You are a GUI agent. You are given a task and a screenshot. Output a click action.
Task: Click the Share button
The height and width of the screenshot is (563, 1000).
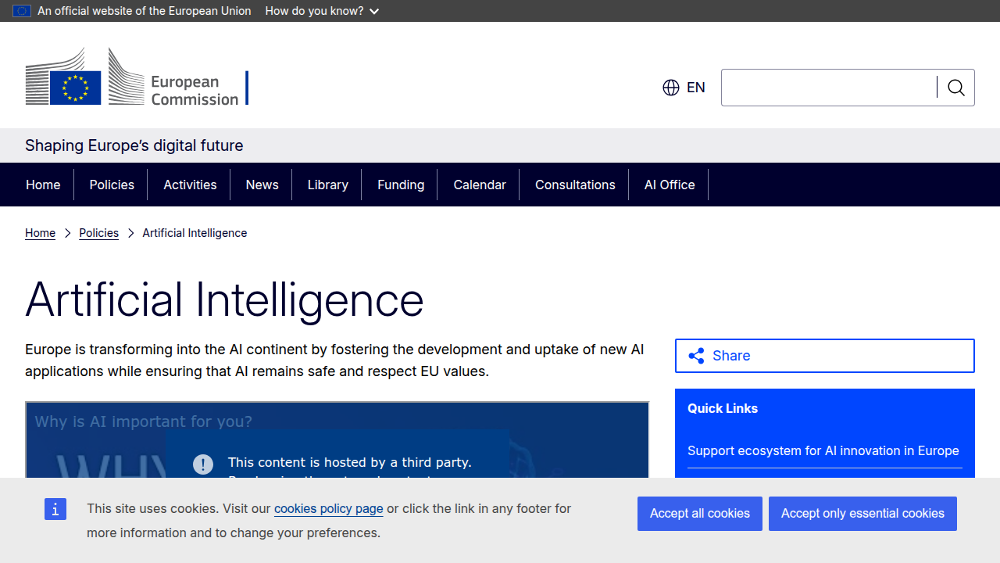825,356
